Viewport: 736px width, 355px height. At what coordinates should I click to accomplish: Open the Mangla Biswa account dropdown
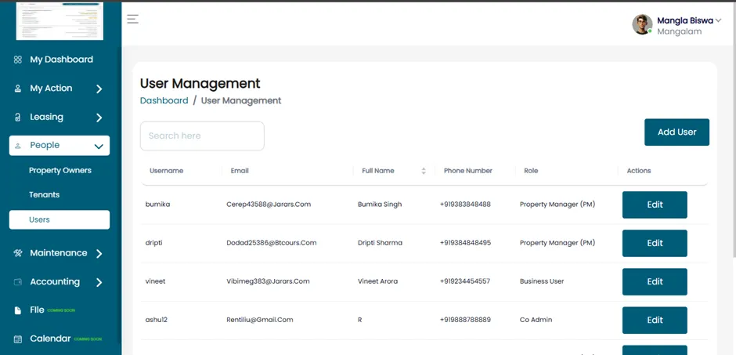(718, 20)
